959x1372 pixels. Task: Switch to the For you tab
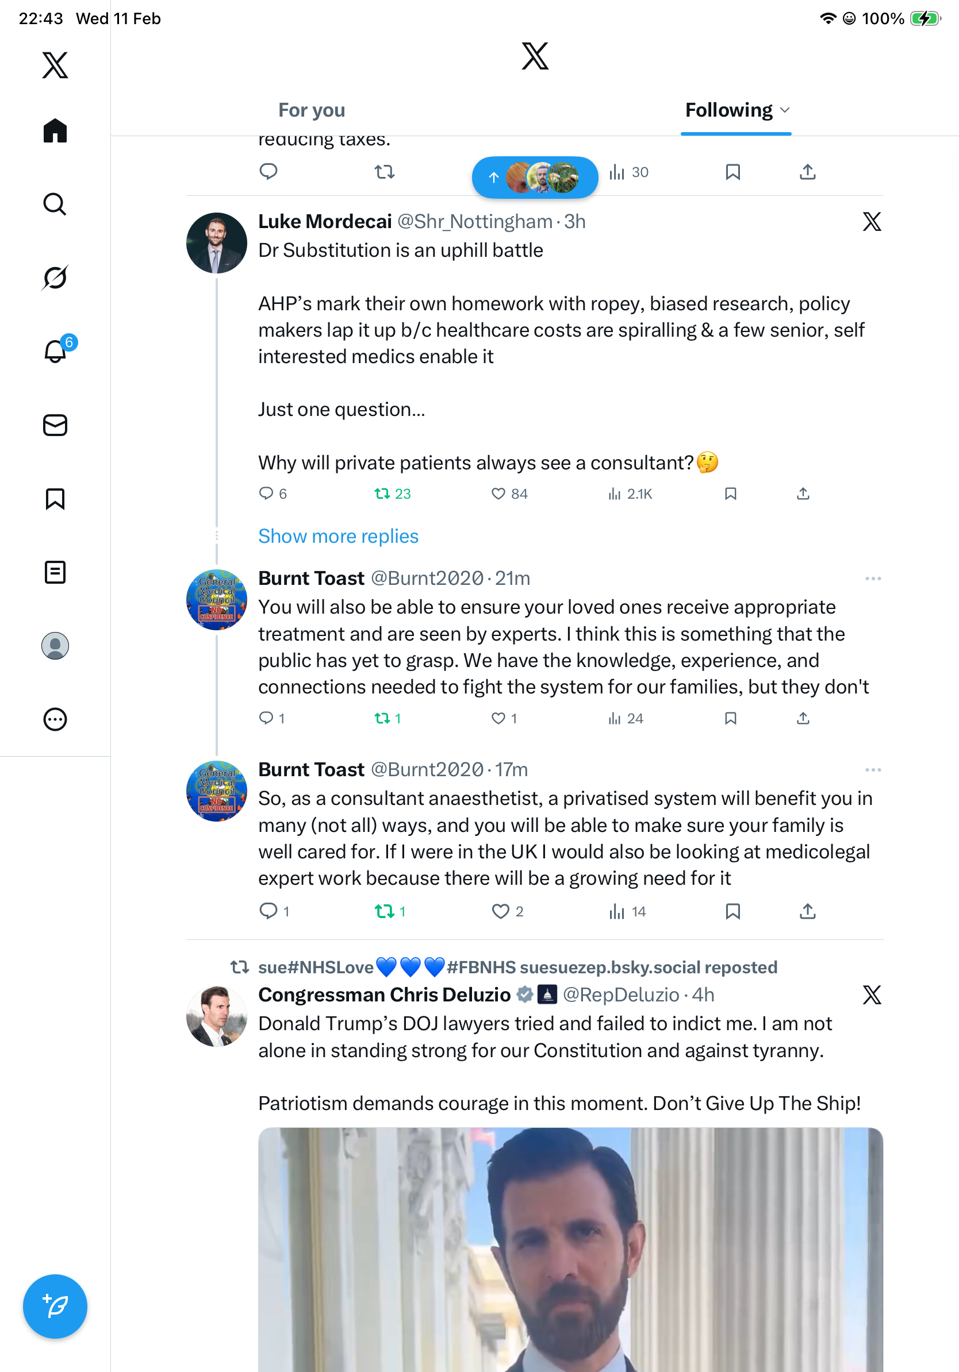coord(312,110)
